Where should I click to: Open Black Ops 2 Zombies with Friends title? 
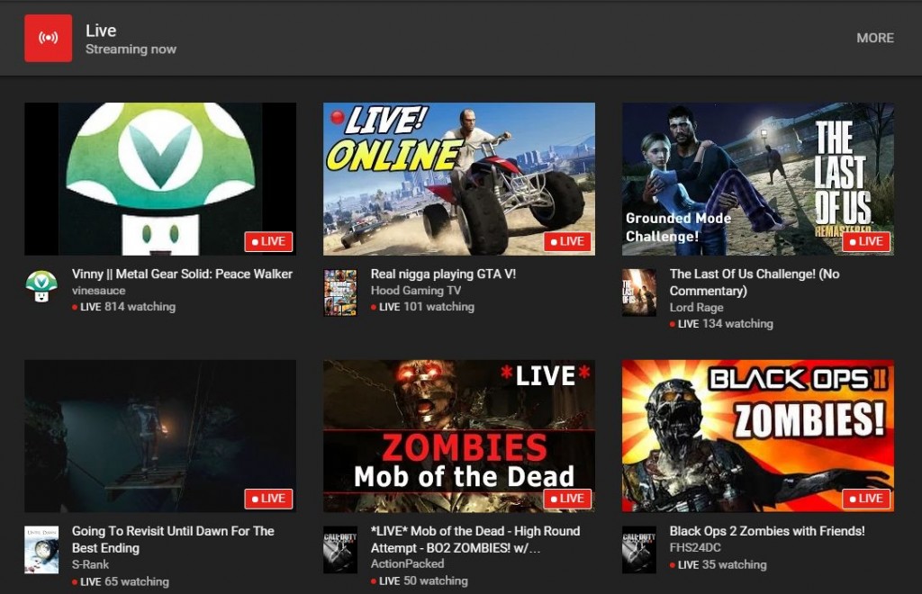[x=767, y=531]
